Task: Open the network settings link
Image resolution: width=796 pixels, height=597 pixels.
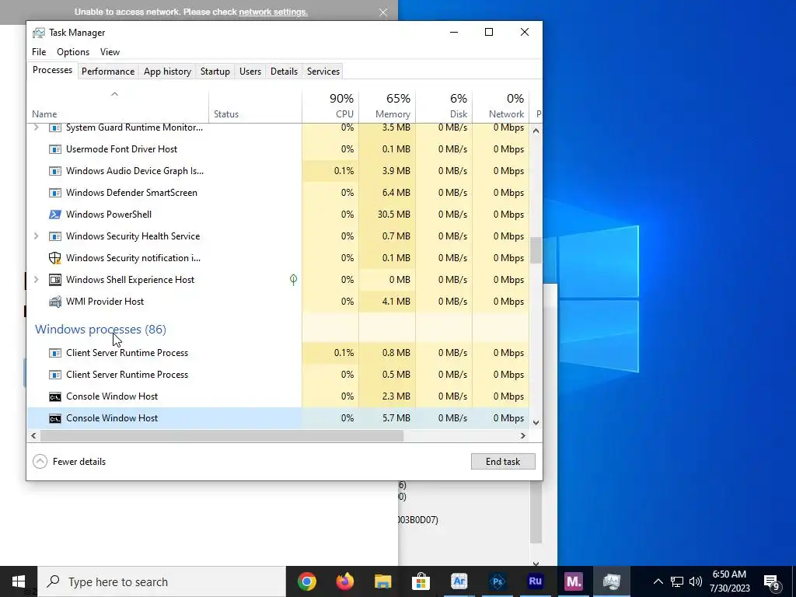Action: click(x=273, y=12)
